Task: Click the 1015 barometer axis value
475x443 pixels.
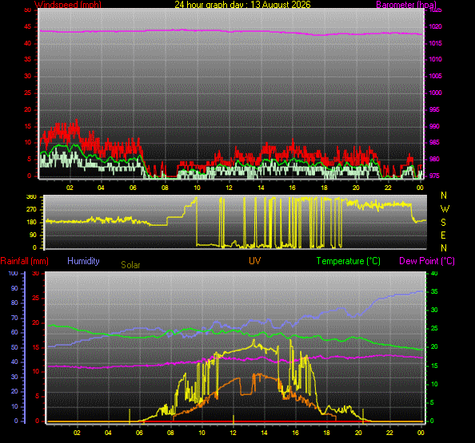Action: 435,43
